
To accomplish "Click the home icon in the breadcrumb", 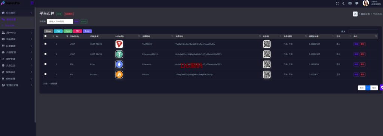I will [x=355, y=14].
